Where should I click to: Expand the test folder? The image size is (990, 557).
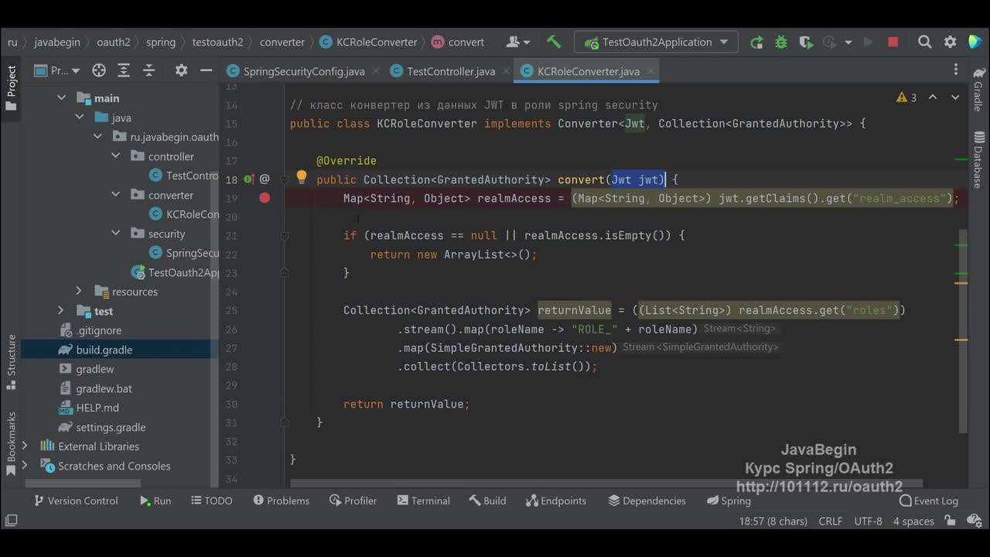click(x=61, y=310)
